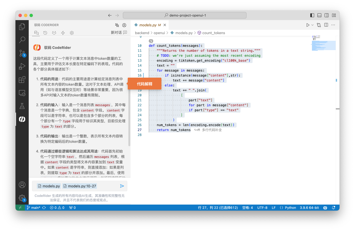Click 行 27, 列 22 cursor position
The width and height of the screenshot is (355, 231).
click(x=218, y=208)
